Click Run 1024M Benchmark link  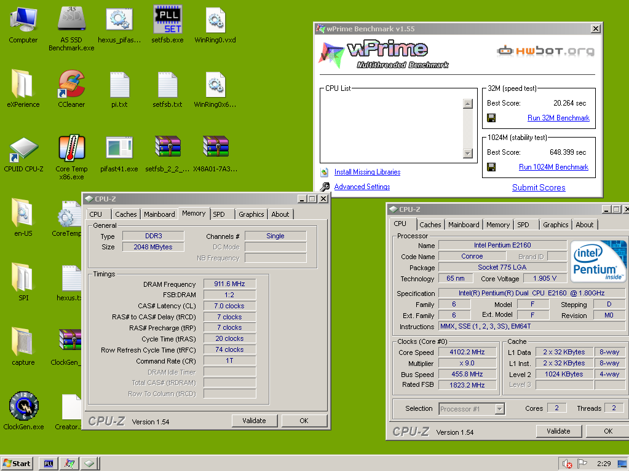[x=553, y=167]
